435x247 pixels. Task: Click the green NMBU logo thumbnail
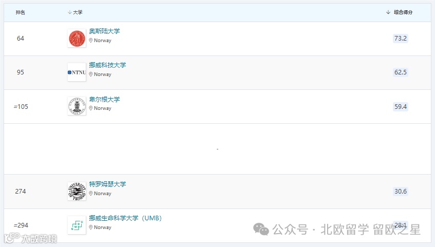[x=77, y=225]
